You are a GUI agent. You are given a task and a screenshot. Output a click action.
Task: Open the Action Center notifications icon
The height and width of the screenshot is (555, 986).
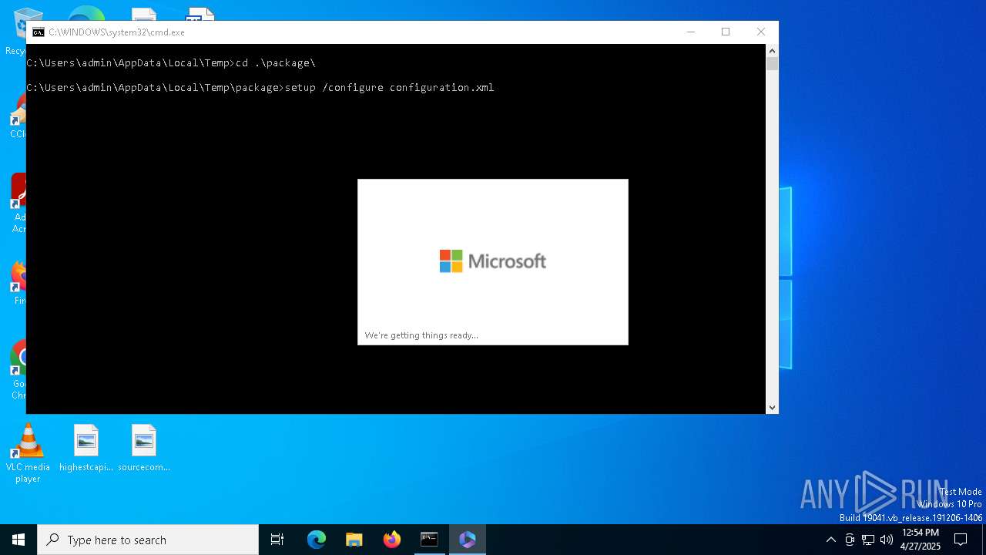pos(961,540)
